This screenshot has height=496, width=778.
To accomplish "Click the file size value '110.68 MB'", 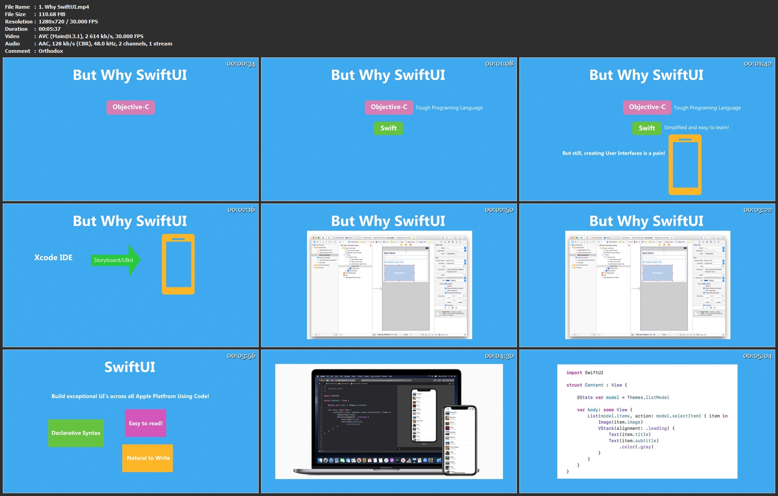I will [x=52, y=14].
